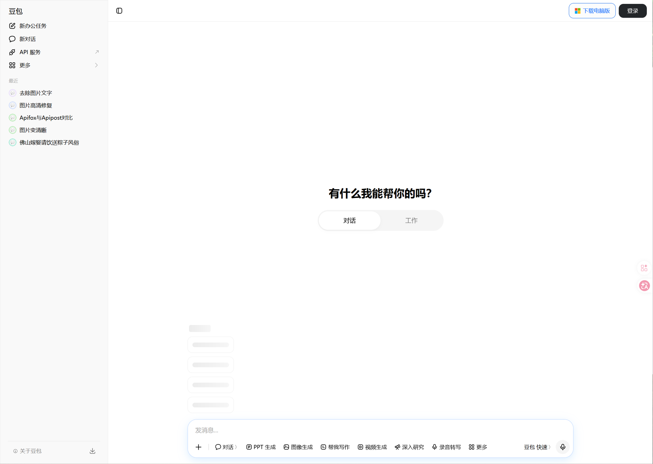Open API 服务 menu item

pyautogui.click(x=54, y=52)
